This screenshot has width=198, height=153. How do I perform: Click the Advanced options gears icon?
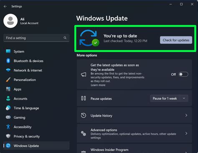tap(84, 133)
